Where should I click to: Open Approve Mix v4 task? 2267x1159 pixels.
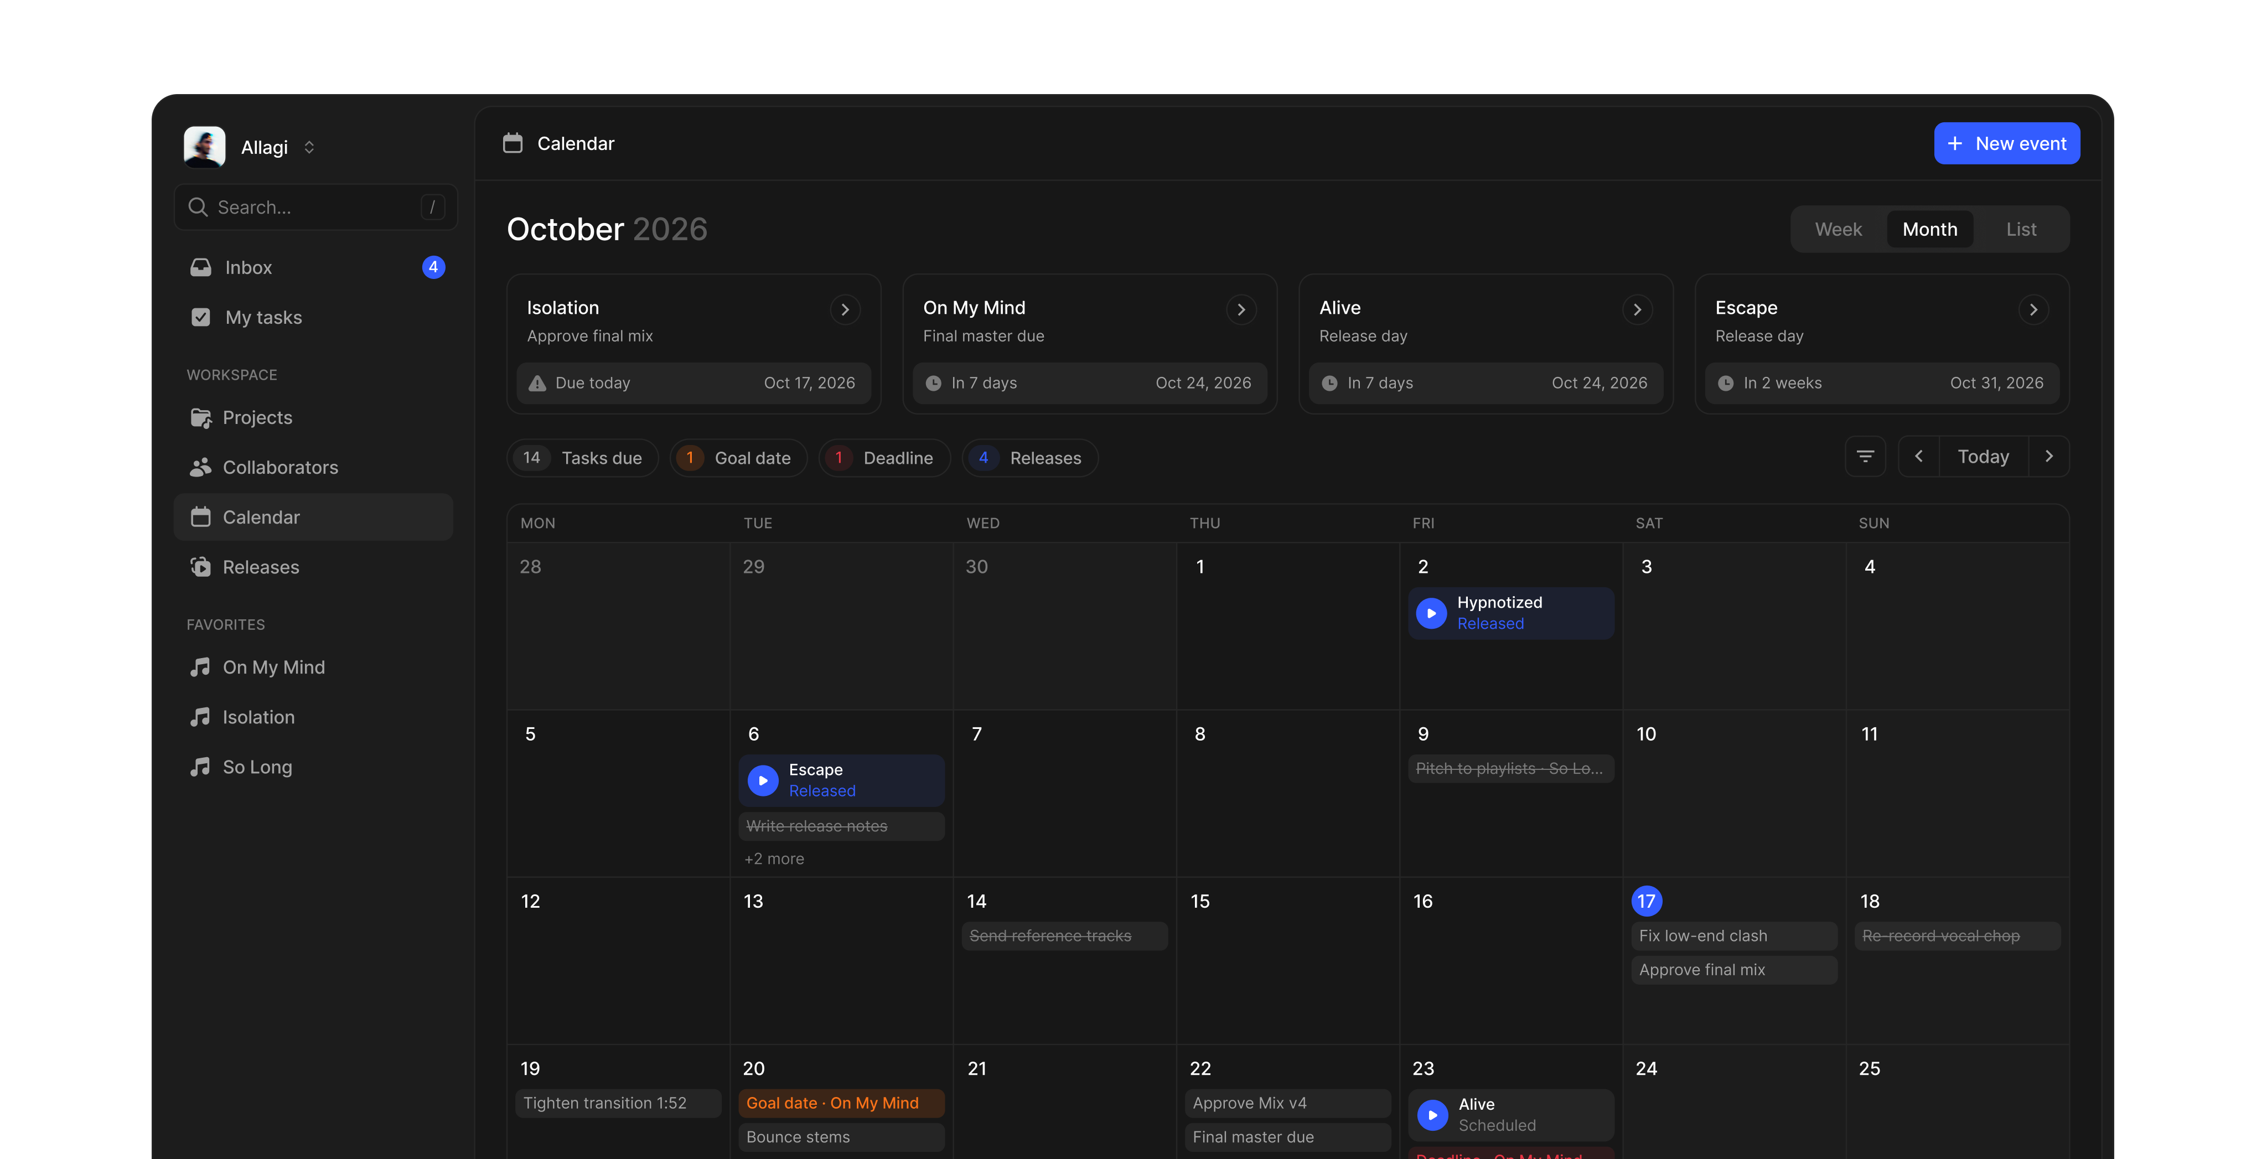(1287, 1103)
